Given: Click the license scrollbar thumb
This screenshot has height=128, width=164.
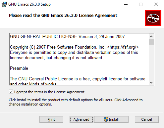Looking at the screenshot, I should click(151, 42).
